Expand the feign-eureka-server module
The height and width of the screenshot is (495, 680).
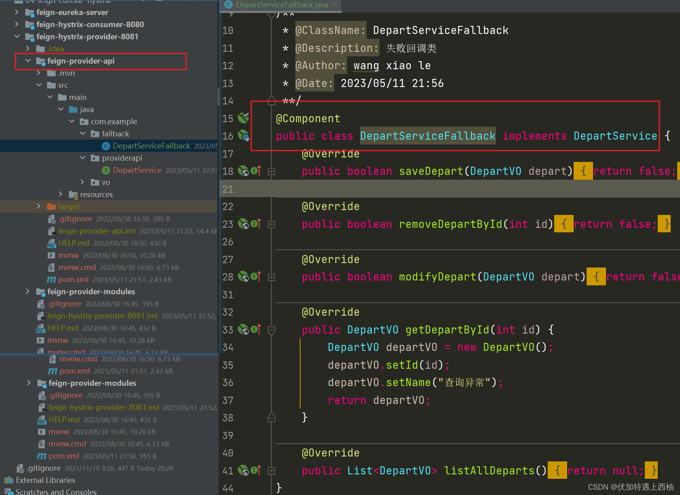pyautogui.click(x=17, y=12)
